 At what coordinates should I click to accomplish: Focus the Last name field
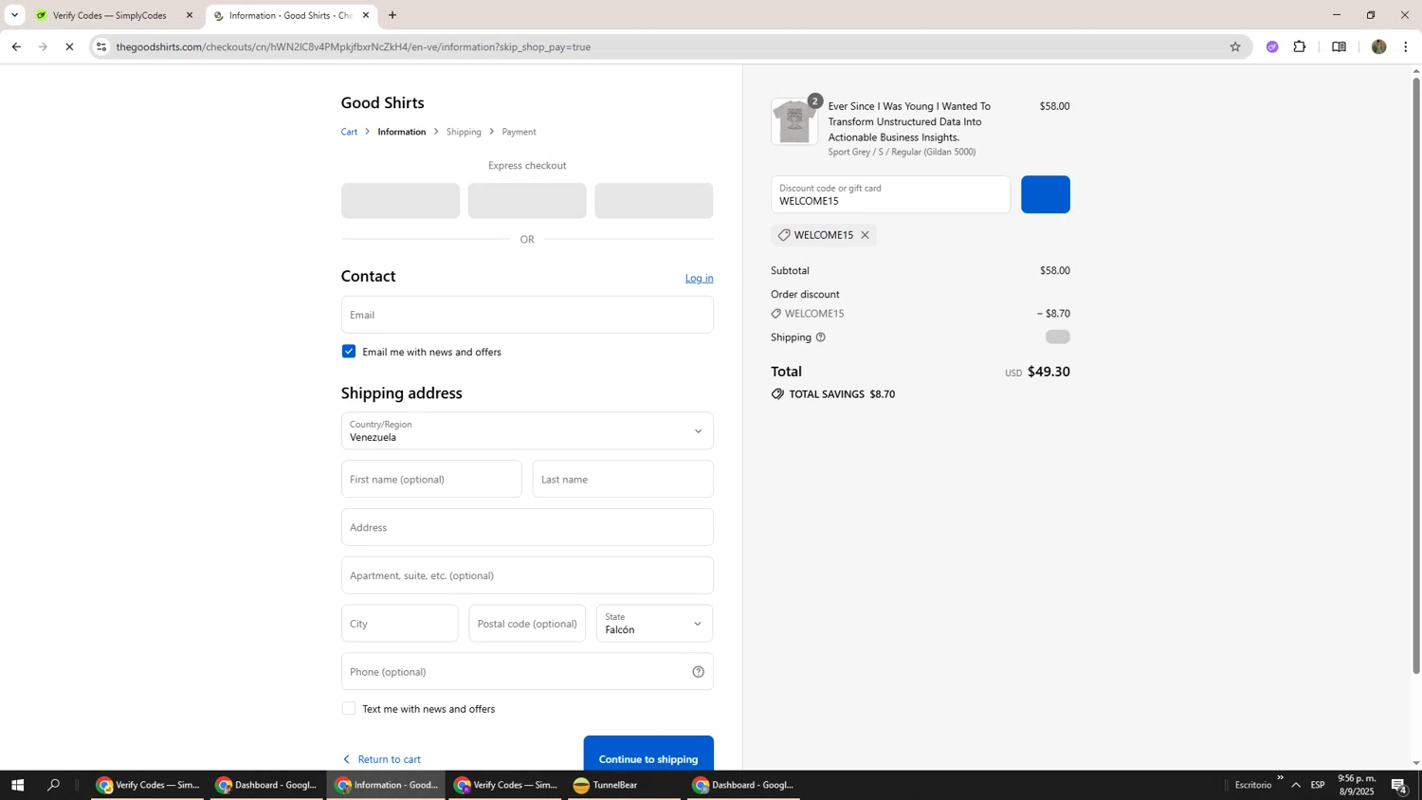(623, 479)
